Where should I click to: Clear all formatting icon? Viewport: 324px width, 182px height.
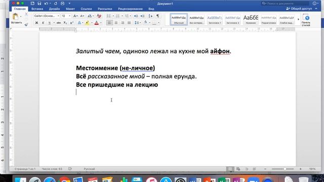pos(99,16)
